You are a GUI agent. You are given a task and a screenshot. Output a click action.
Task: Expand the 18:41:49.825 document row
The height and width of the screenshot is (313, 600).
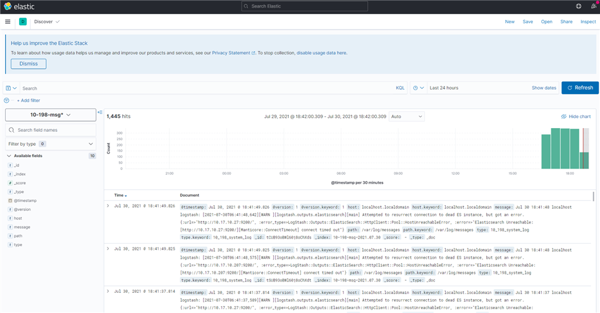click(108, 249)
